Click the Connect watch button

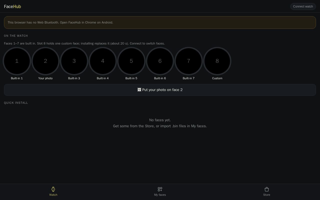pos(303,6)
